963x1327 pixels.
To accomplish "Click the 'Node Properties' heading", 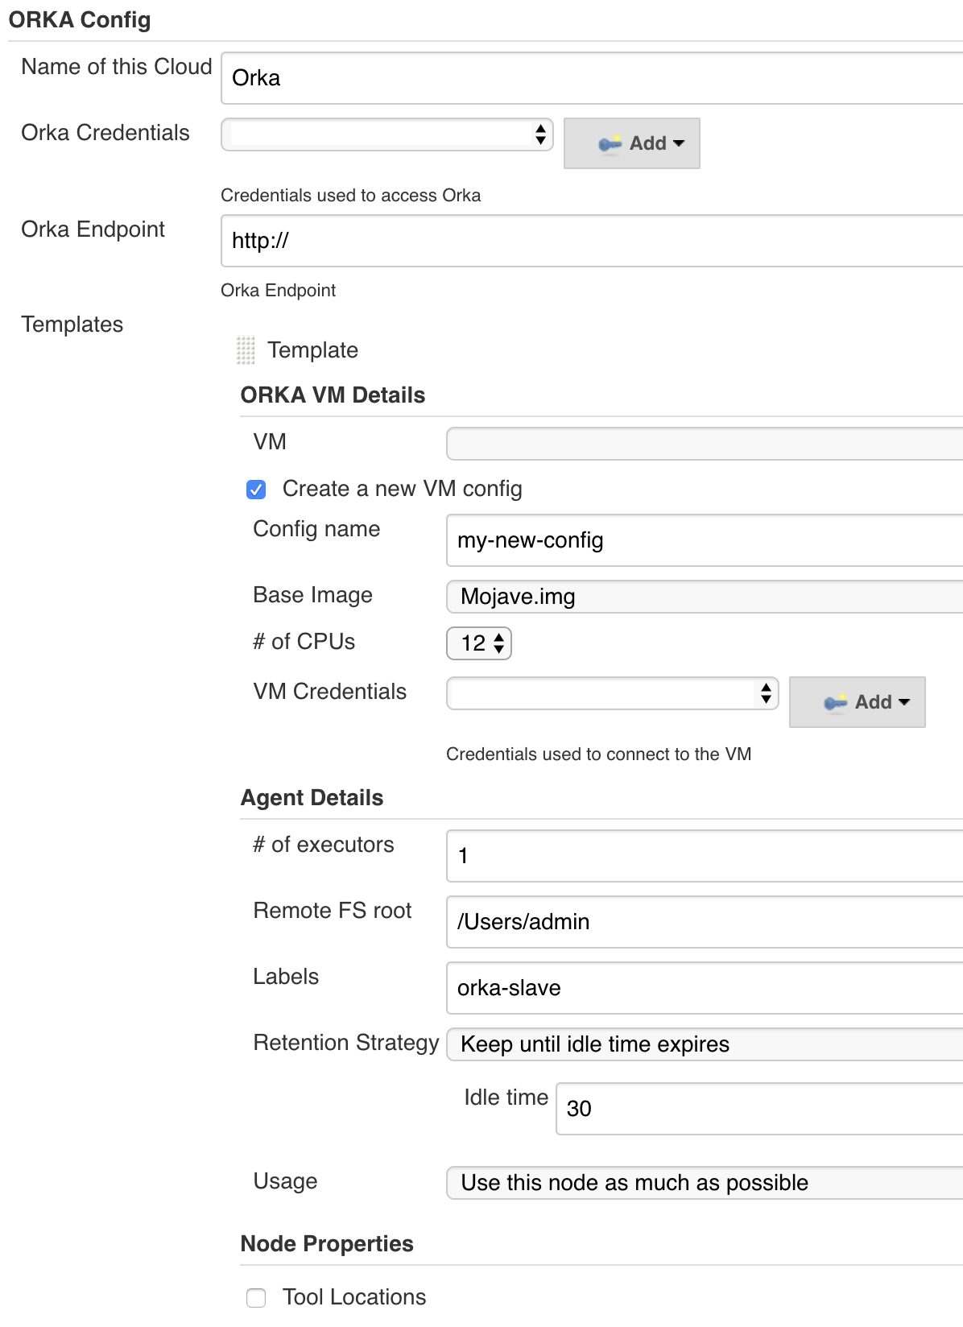I will point(327,1244).
